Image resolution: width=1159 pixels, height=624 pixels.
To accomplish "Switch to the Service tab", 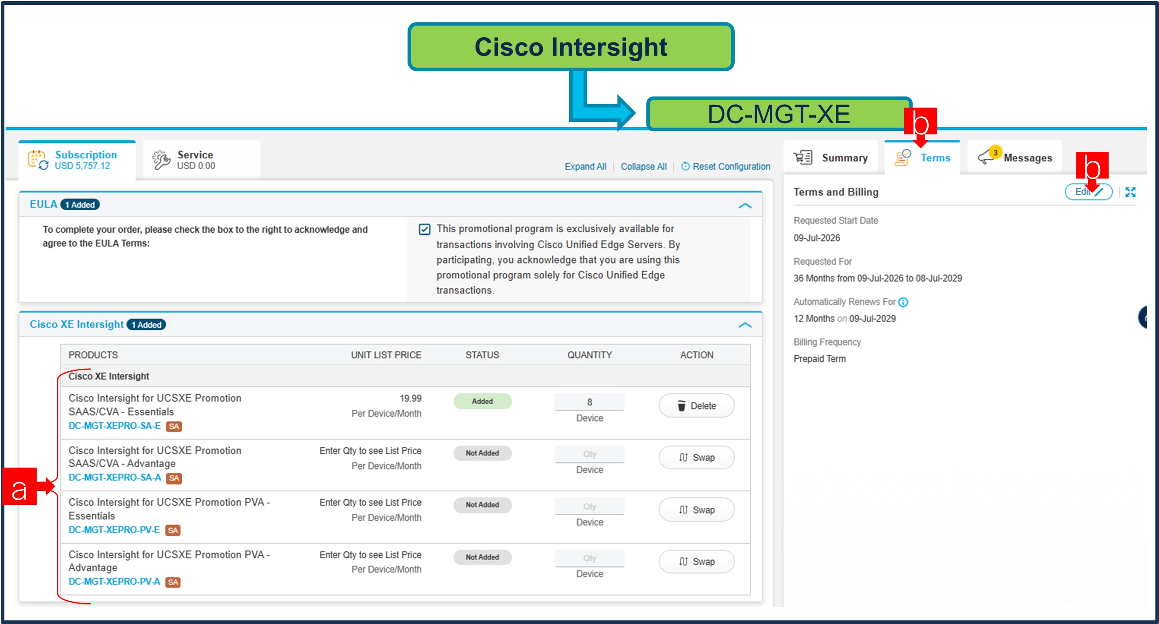I will (201, 160).
